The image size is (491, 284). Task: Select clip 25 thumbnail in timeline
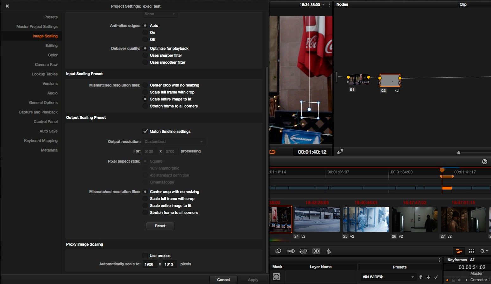[x=366, y=219]
